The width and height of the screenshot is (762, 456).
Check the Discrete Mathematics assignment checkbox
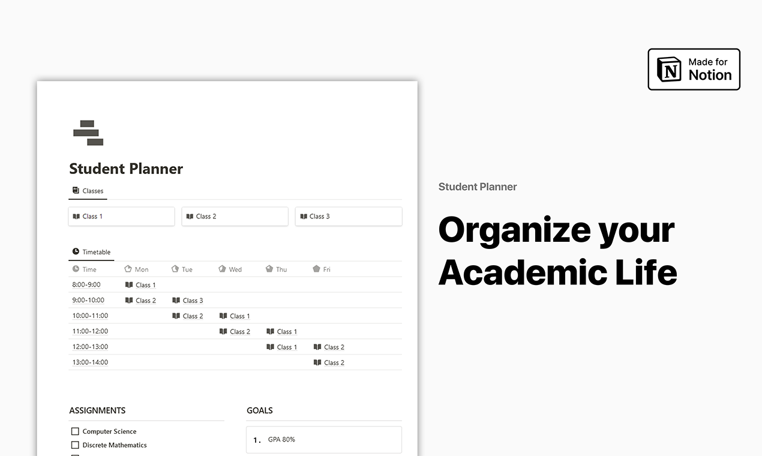pyautogui.click(x=75, y=445)
